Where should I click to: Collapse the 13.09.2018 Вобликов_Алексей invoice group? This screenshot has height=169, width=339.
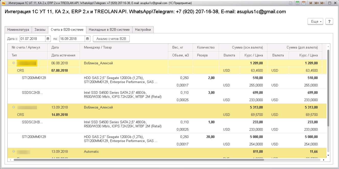[14, 107]
